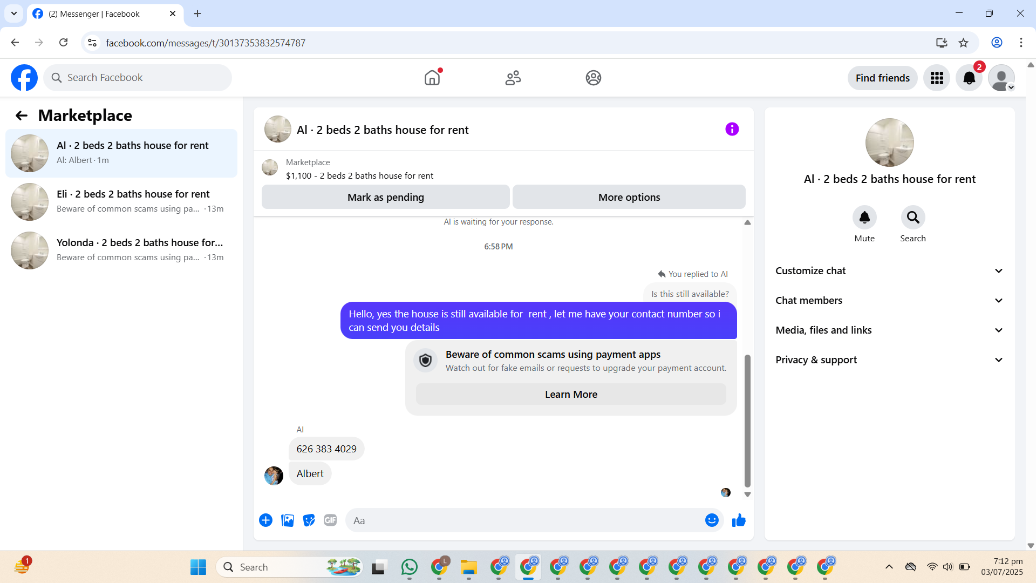Search in conversation via magnifier icon
This screenshot has height=583, width=1036.
point(913,218)
